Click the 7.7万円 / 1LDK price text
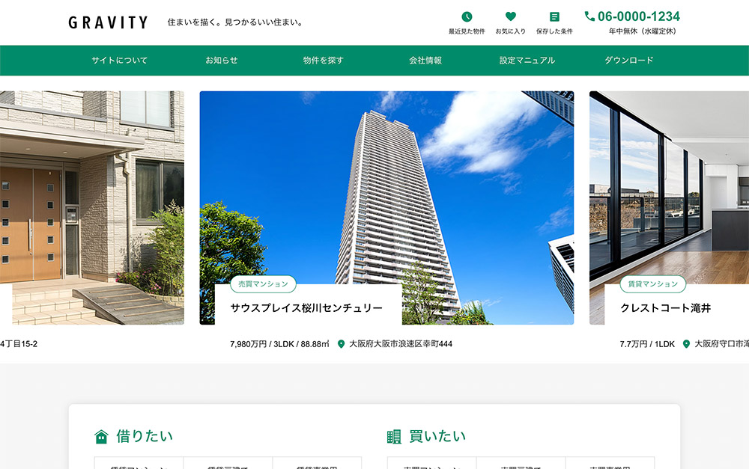The height and width of the screenshot is (469, 749). (x=647, y=344)
